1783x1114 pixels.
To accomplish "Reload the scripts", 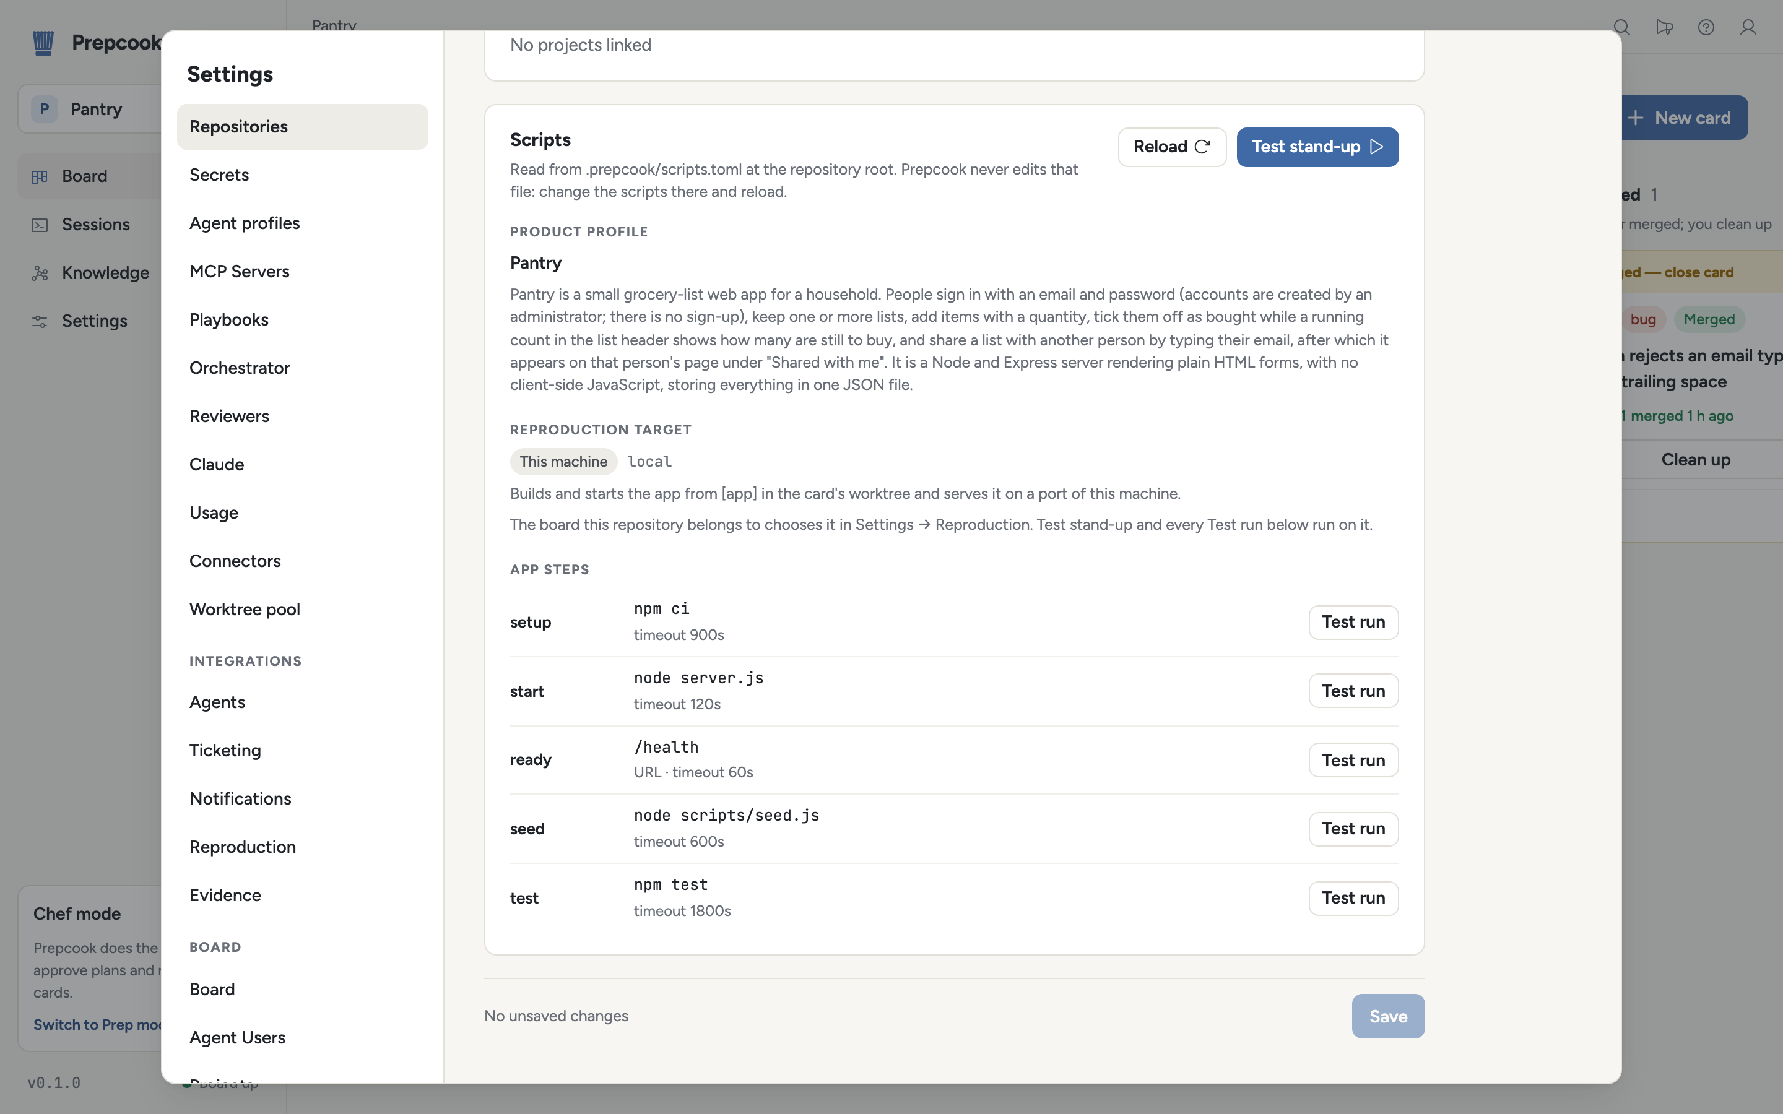I will pyautogui.click(x=1171, y=147).
